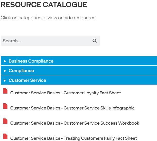Select the standalone Compliance category label
Image resolution: width=157 pixels, height=141 pixels.
point(21,71)
